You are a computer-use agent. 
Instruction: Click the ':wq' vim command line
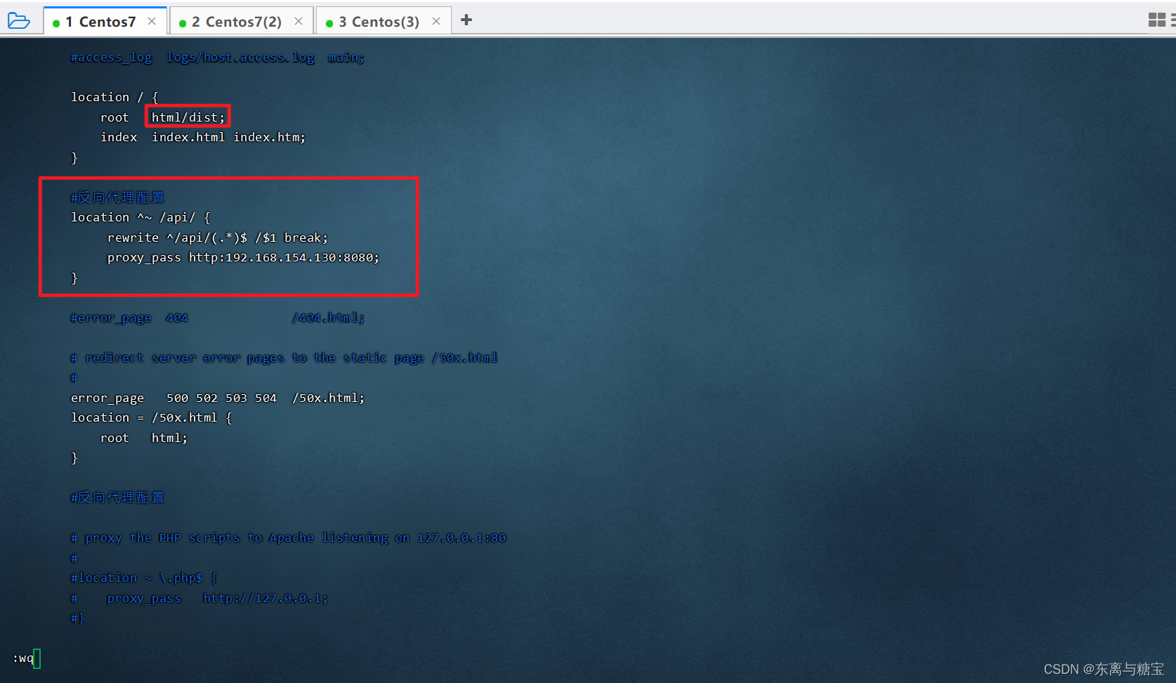pos(23,658)
